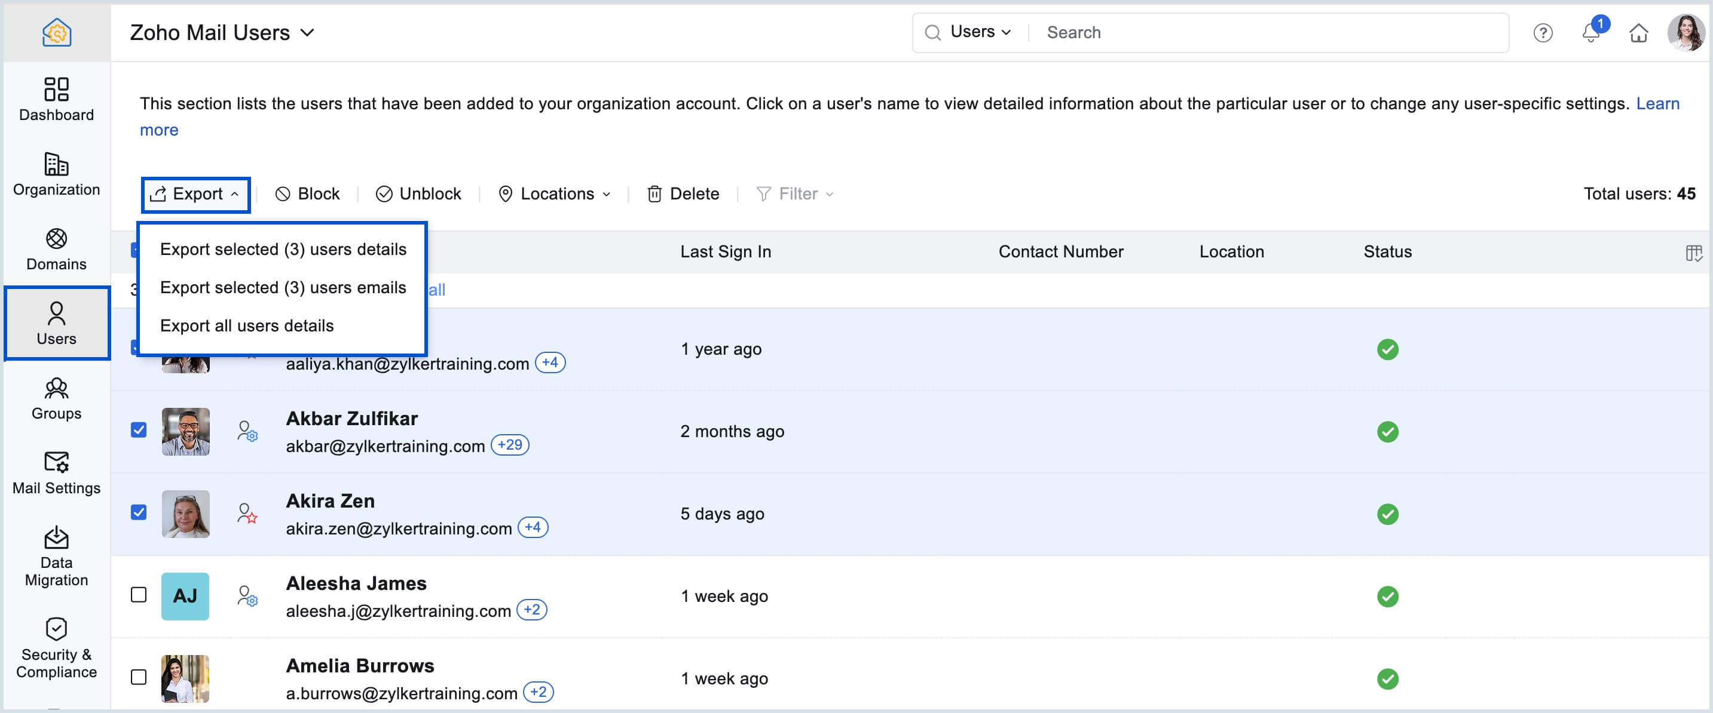1713x713 pixels.
Task: Select Aleesha James's checkbox
Action: 138,595
